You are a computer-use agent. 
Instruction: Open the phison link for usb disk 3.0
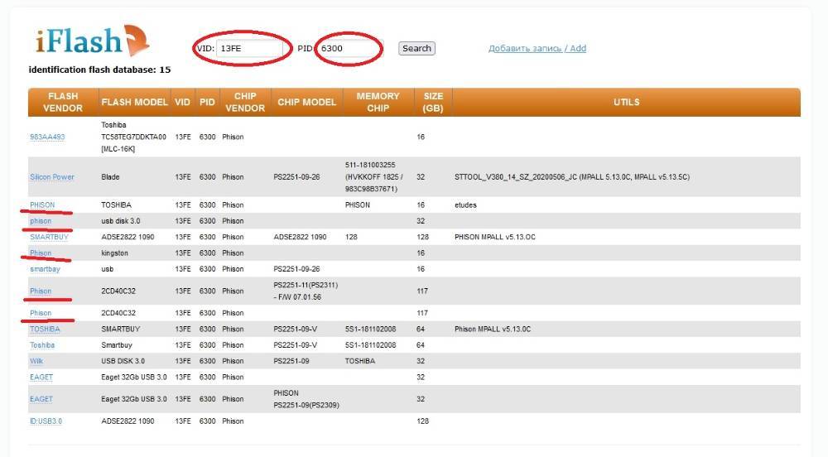click(41, 221)
